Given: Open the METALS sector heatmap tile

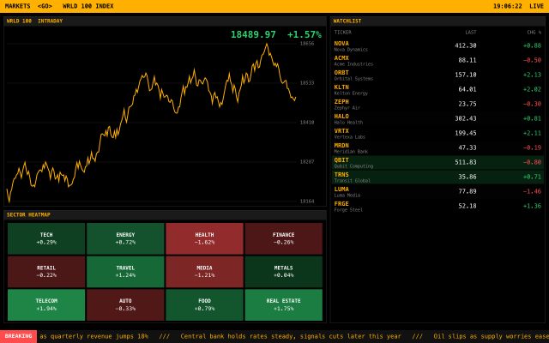Looking at the screenshot, I should (x=284, y=272).
